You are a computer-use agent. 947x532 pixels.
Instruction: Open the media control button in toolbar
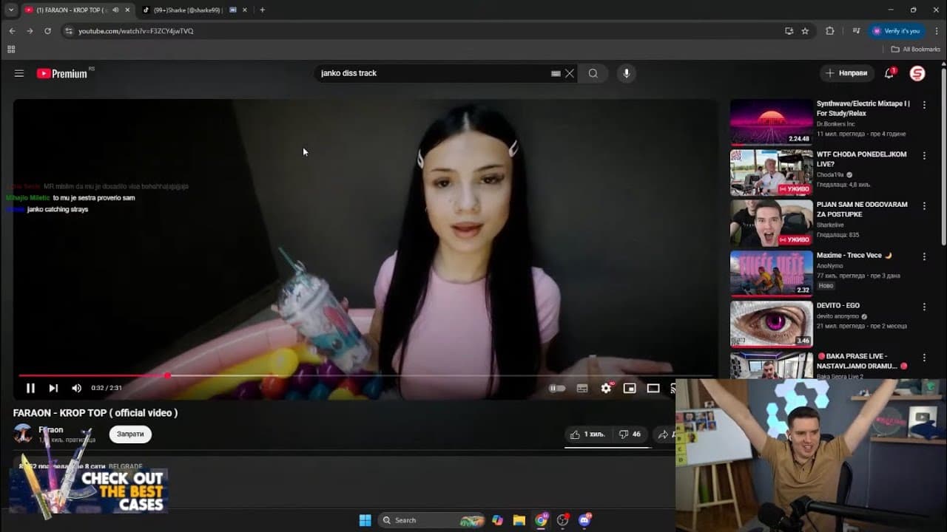point(856,31)
